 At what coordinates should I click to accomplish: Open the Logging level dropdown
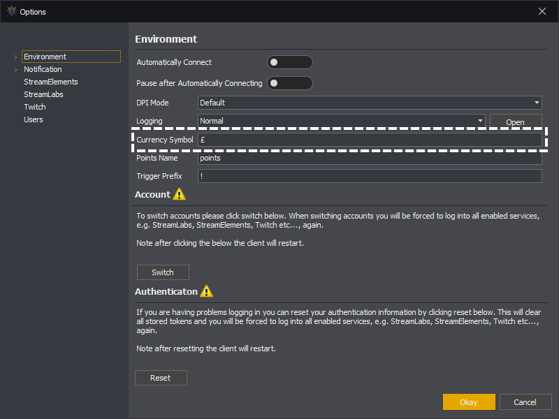click(x=342, y=121)
